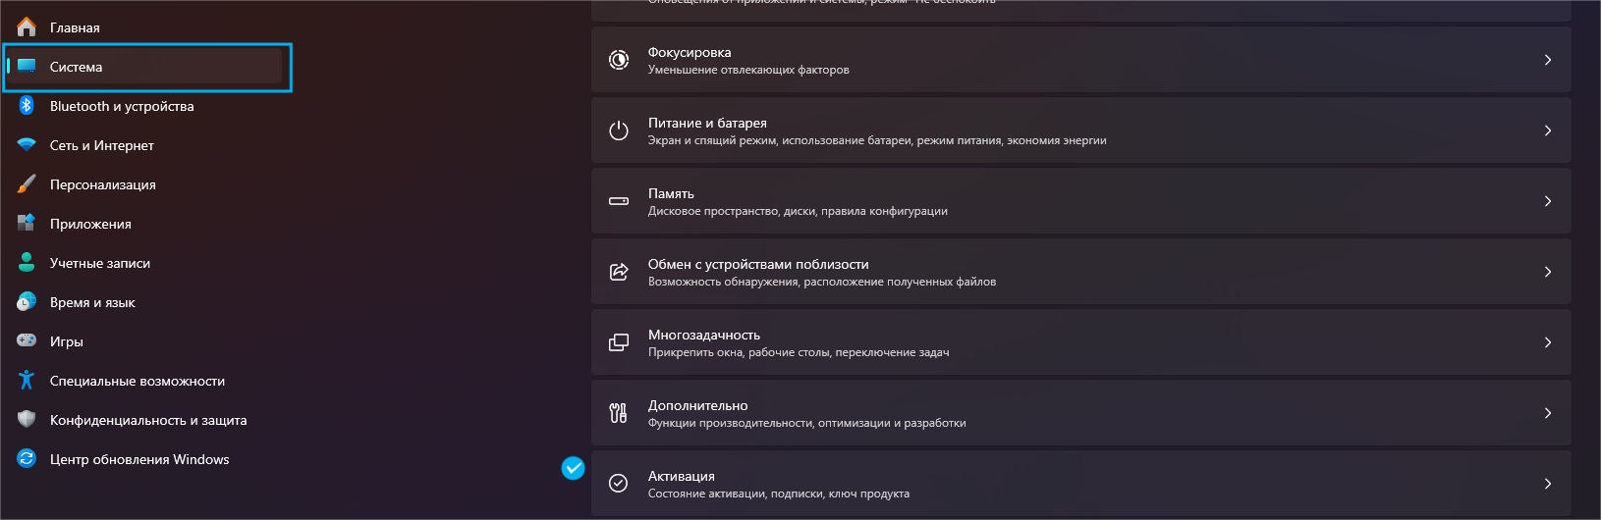The width and height of the screenshot is (1601, 520).
Task: Click the Bluetooth icon in the sidebar
Action: 27,106
